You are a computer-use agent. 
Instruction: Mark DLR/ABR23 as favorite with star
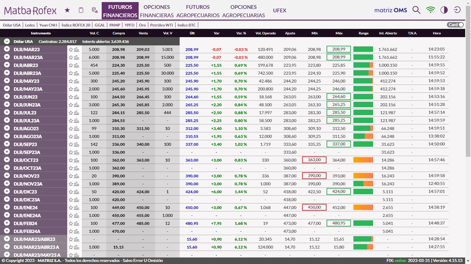71,65
